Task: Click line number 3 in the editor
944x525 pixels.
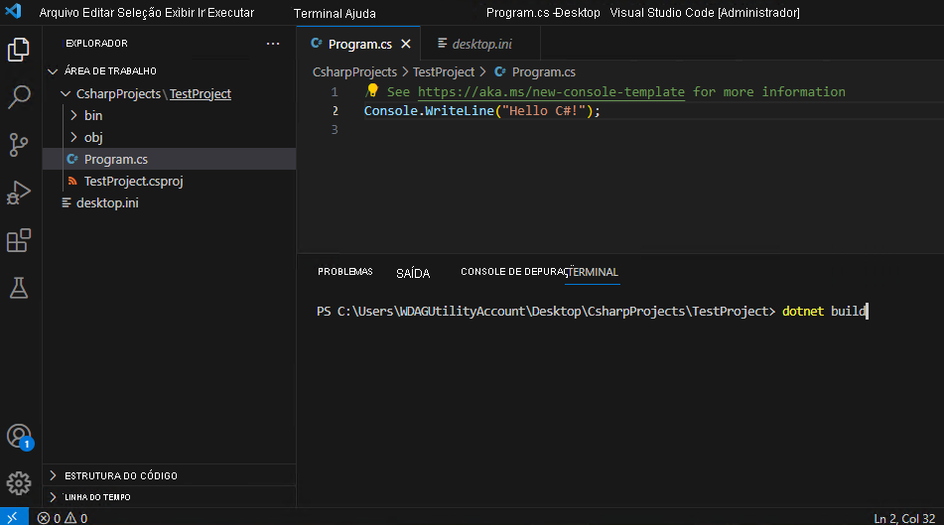Action: (x=335, y=129)
